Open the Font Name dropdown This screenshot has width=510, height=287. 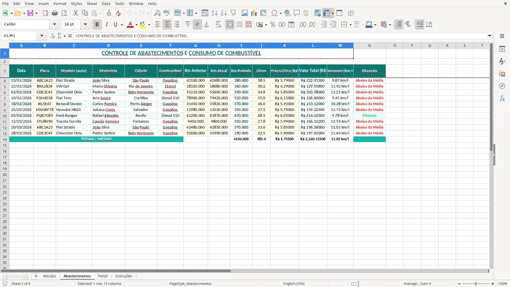(54, 25)
